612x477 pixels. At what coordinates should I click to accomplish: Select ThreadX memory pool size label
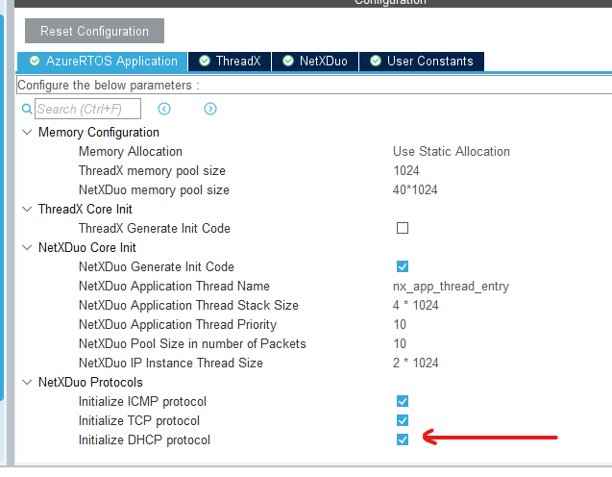click(x=152, y=171)
